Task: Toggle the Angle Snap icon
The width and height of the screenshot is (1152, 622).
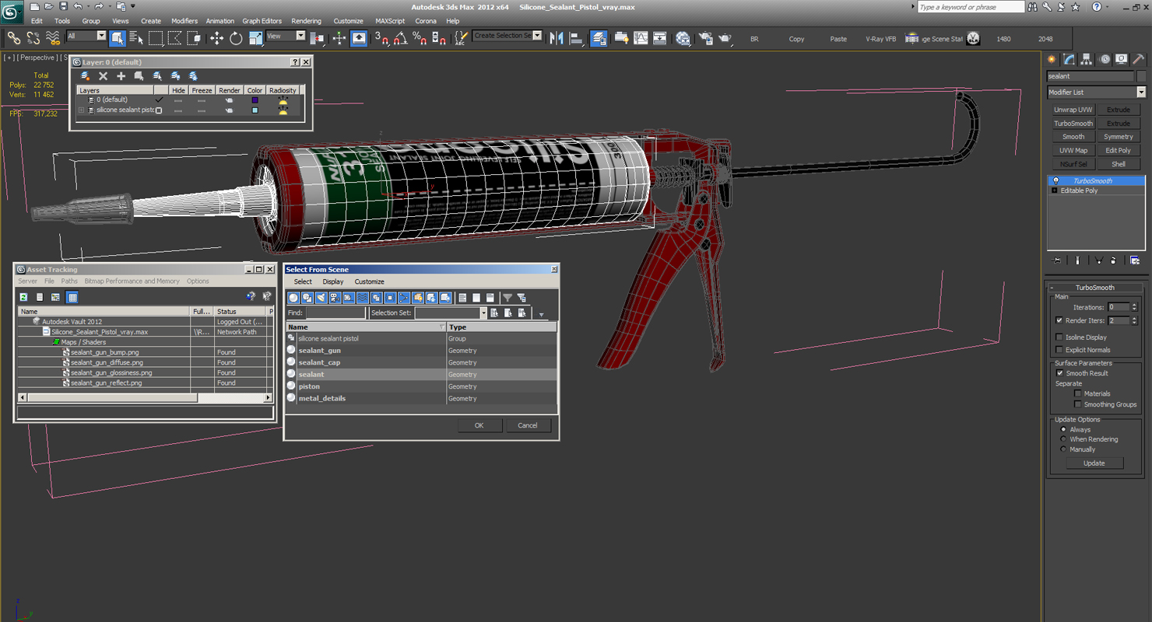Action: click(400, 38)
